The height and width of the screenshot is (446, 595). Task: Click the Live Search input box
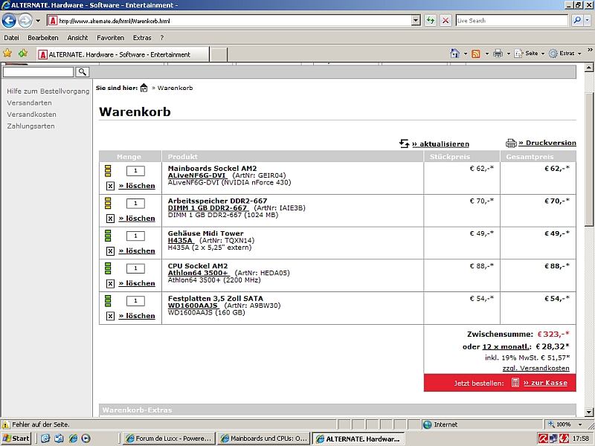pos(512,21)
